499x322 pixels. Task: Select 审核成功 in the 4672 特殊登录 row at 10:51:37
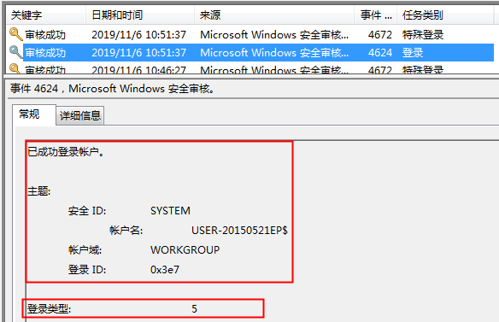coord(45,35)
